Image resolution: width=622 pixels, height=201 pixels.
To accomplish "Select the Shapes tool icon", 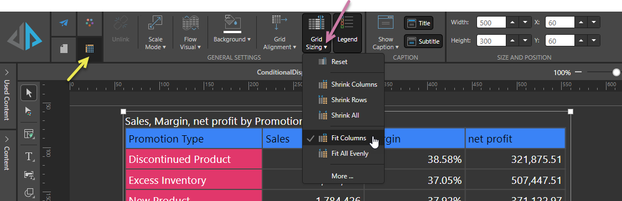I will 29,193.
